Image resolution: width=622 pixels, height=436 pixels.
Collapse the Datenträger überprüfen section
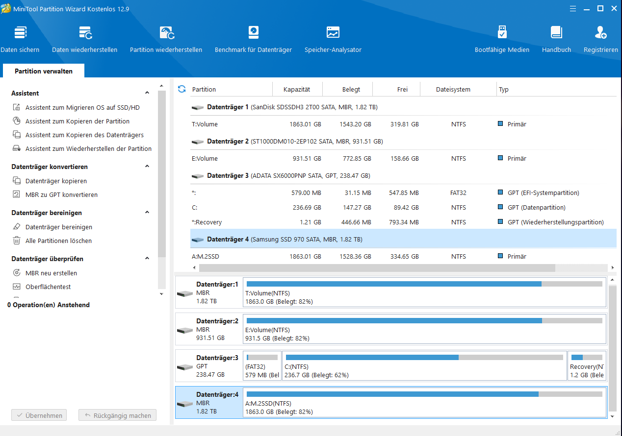(x=147, y=259)
